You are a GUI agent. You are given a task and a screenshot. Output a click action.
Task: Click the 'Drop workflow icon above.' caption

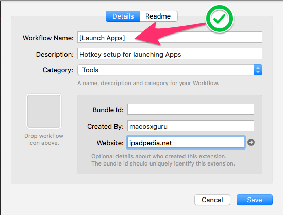pyautogui.click(x=44, y=139)
